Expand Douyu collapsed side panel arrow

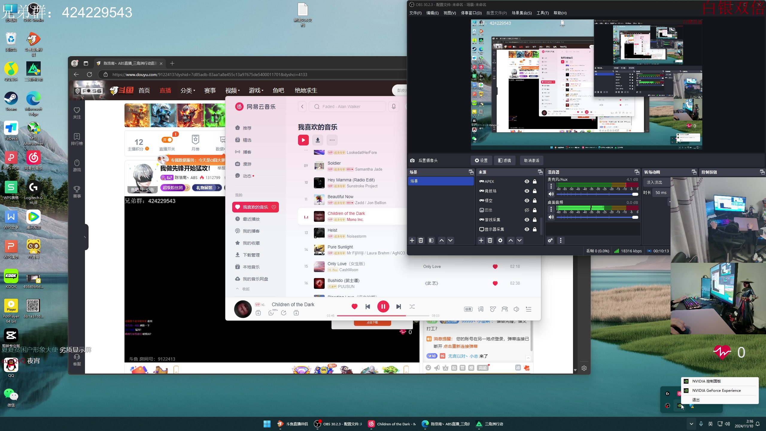click(85, 237)
